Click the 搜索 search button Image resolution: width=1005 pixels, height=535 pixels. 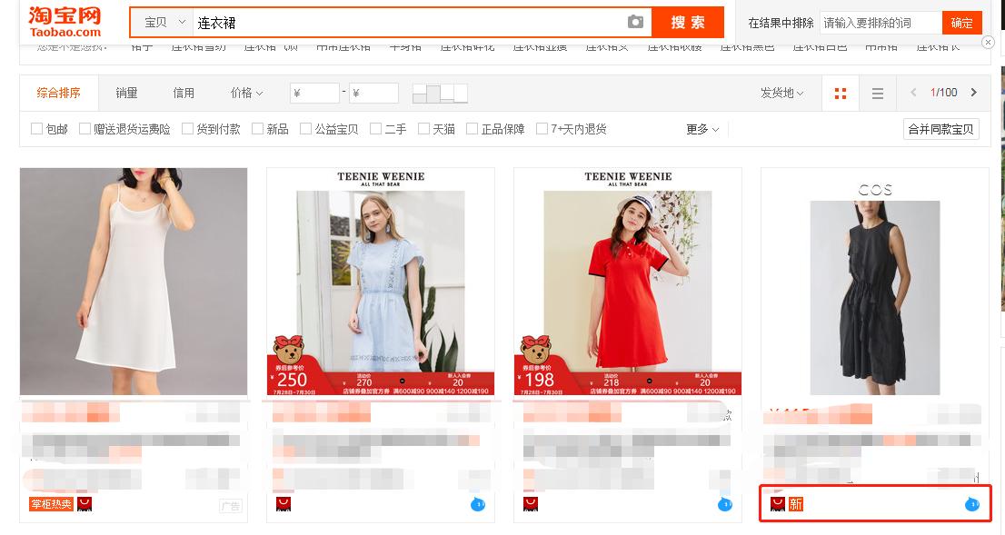point(687,22)
